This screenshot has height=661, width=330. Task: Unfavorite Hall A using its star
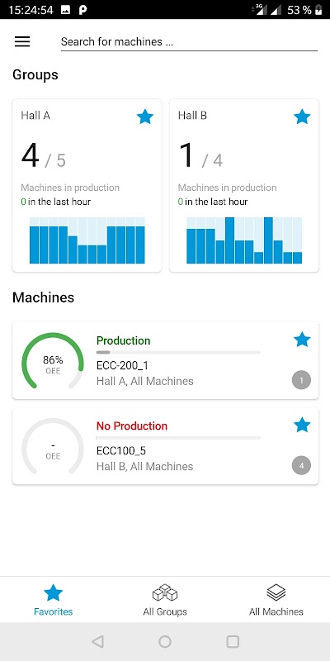(x=145, y=117)
